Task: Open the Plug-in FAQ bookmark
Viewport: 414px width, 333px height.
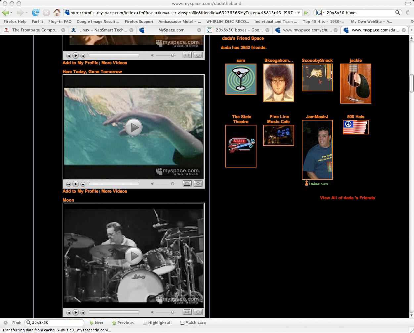Action: [x=60, y=22]
